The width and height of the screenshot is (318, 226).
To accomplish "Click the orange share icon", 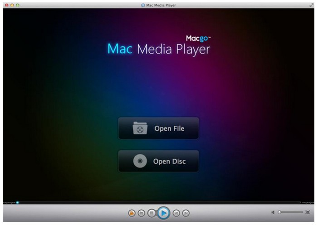I will tap(132, 213).
